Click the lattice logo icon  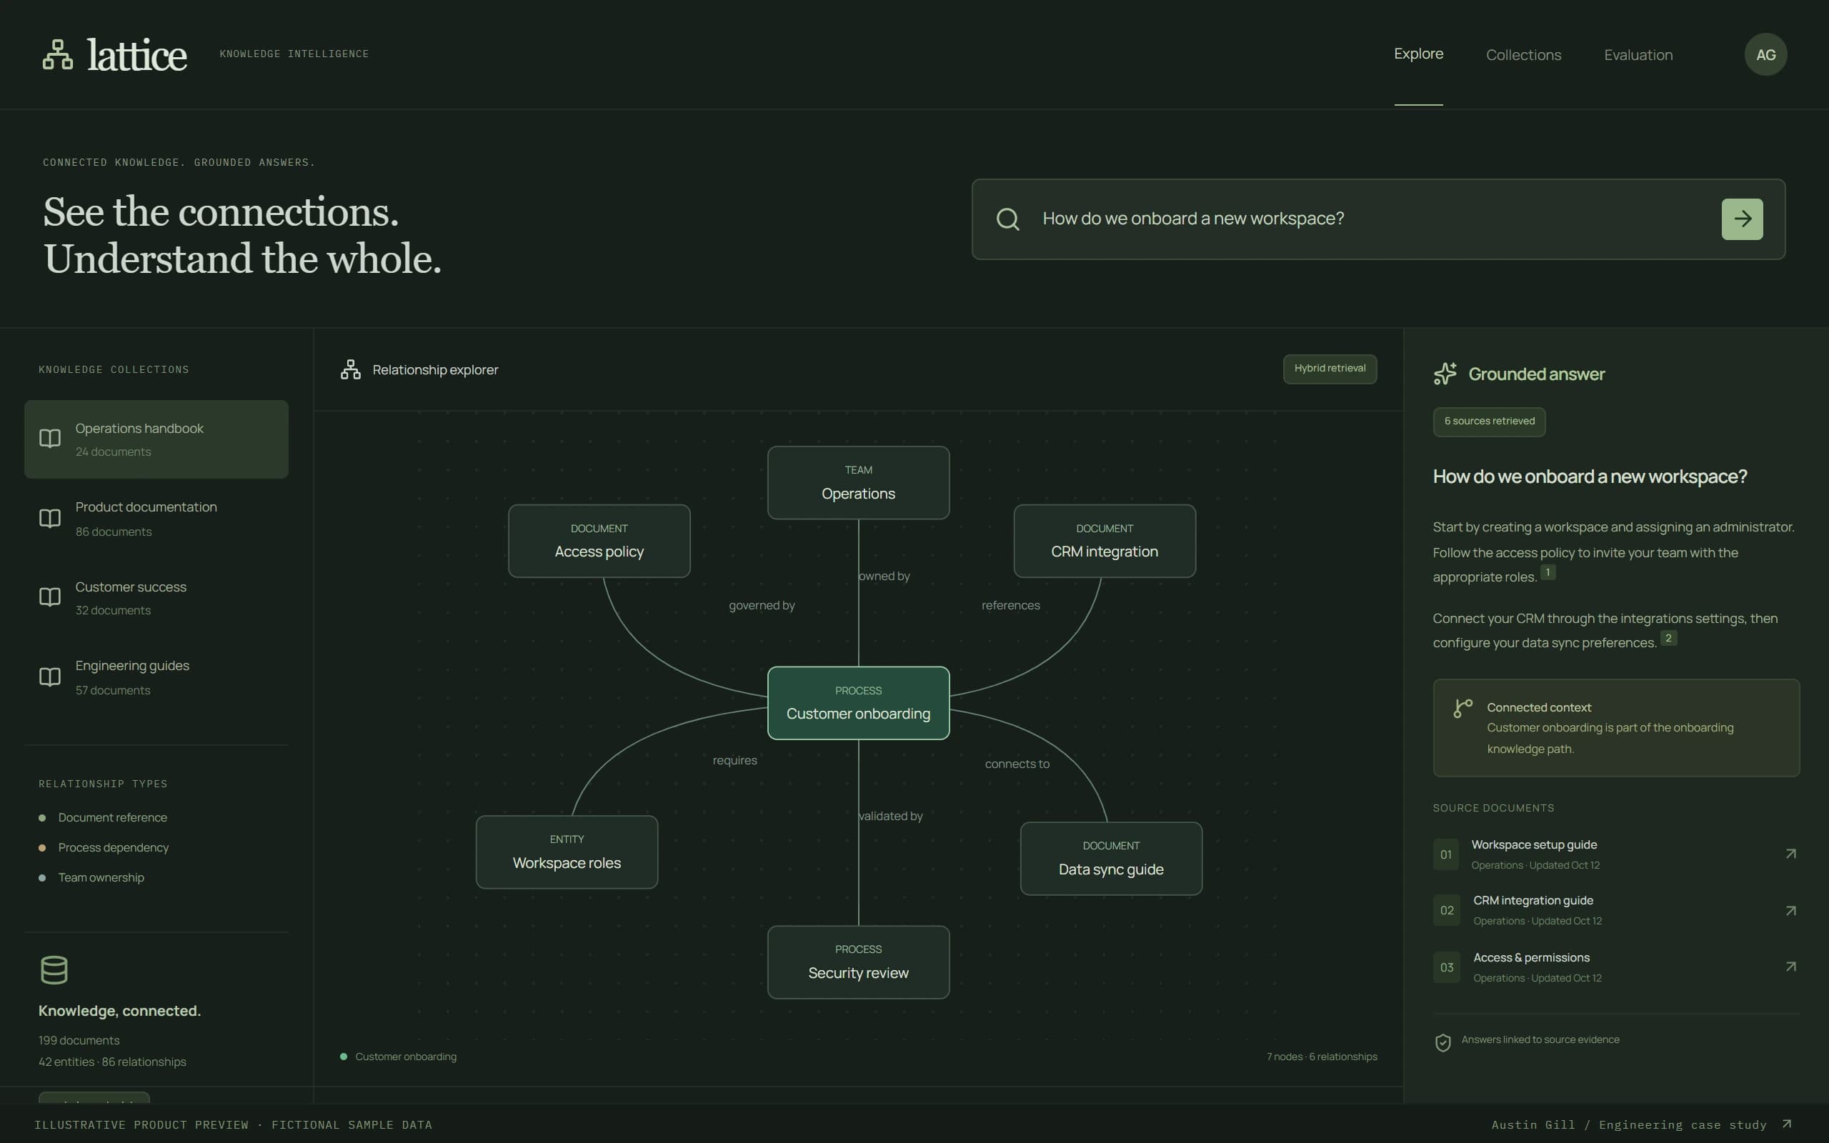pyautogui.click(x=57, y=54)
